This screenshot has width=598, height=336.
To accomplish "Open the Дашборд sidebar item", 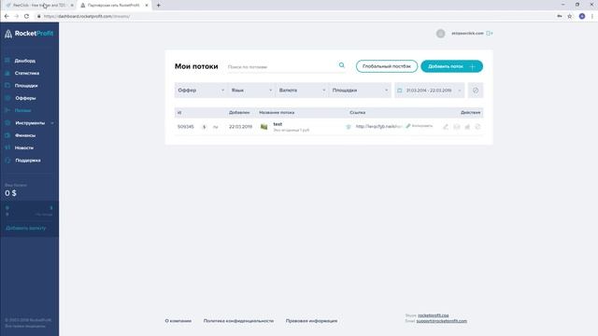I will tap(25, 61).
